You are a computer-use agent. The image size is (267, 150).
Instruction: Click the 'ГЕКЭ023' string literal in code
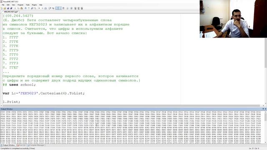(x=28, y=93)
